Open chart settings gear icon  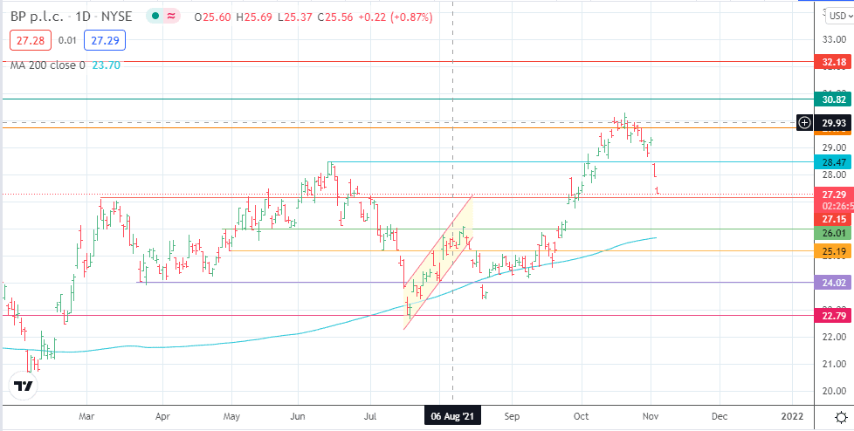pos(840,417)
